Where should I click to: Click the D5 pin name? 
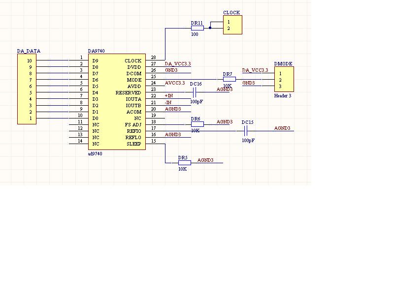95,87
